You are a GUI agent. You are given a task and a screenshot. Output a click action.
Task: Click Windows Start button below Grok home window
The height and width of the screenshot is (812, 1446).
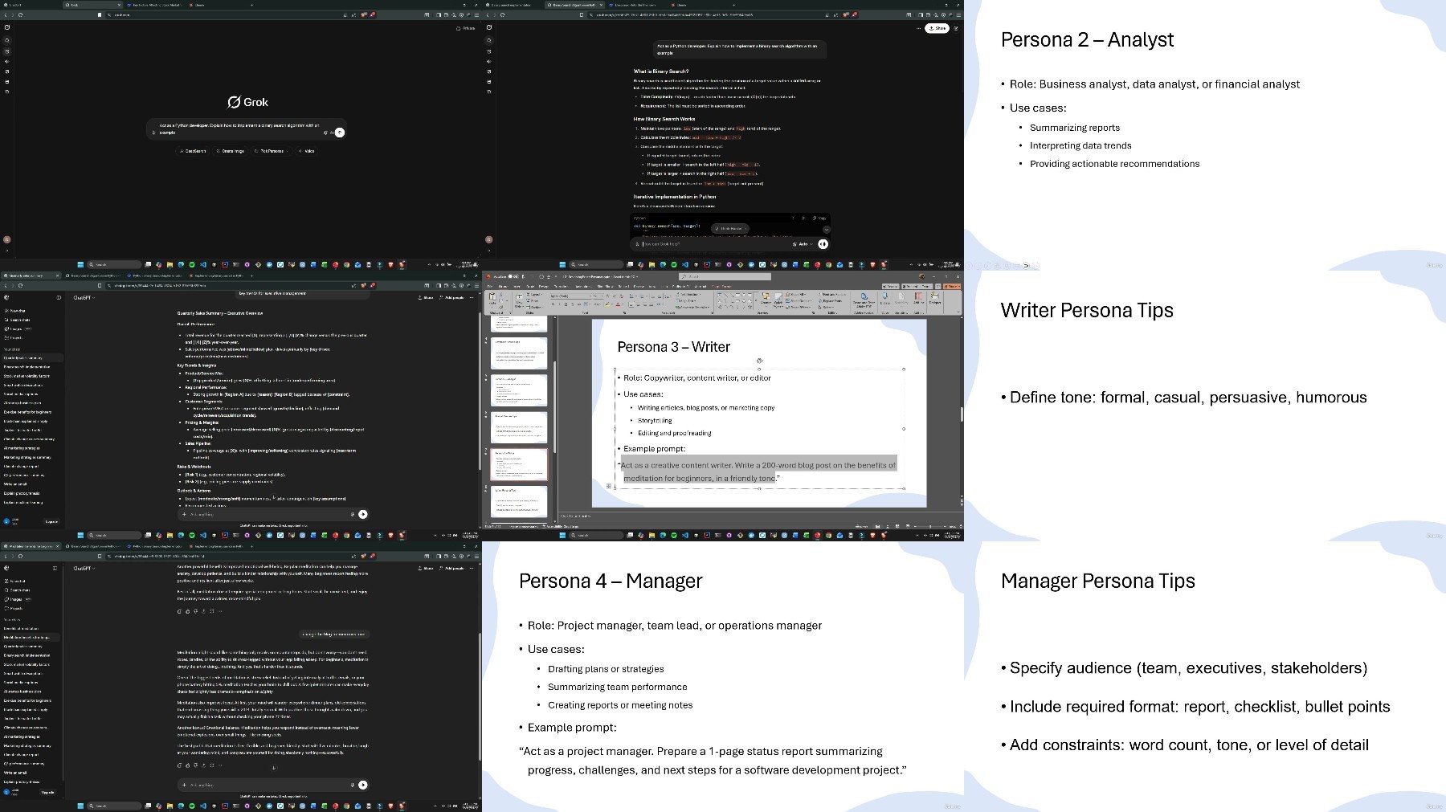click(80, 264)
